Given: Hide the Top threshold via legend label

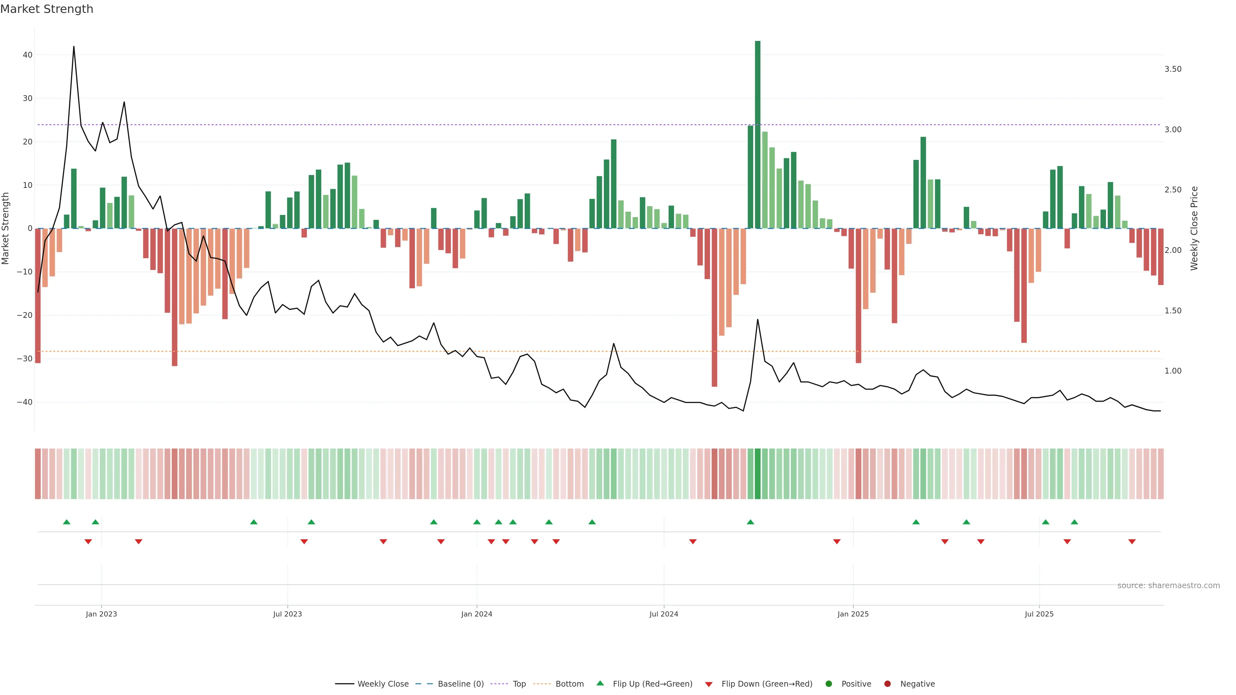Looking at the screenshot, I should pos(519,683).
